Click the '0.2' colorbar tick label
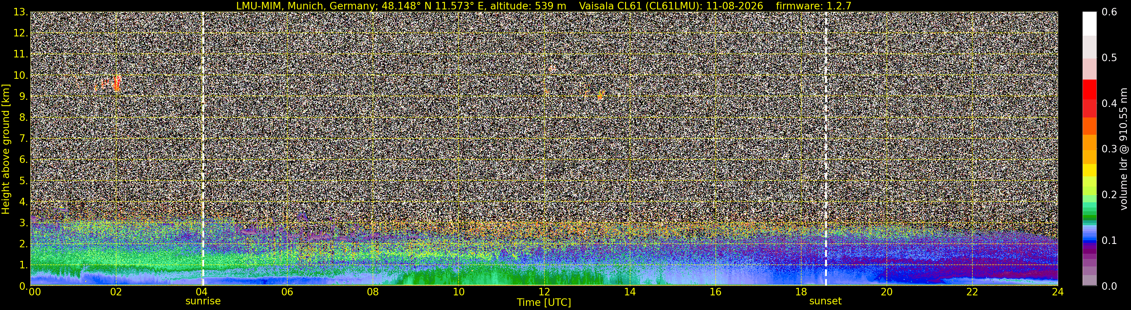The image size is (1131, 310). 1110,195
